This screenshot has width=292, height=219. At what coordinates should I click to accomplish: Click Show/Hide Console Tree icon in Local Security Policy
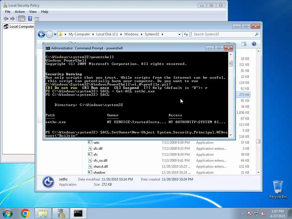(x=21, y=19)
